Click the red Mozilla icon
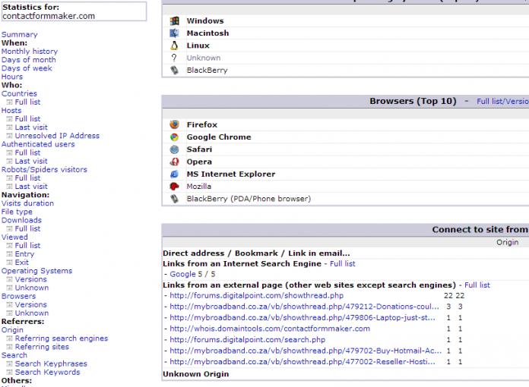This screenshot has width=529, height=387. (x=174, y=186)
